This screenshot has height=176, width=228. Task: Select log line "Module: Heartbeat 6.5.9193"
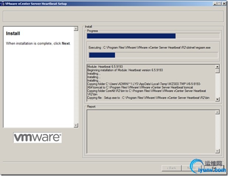(105, 67)
